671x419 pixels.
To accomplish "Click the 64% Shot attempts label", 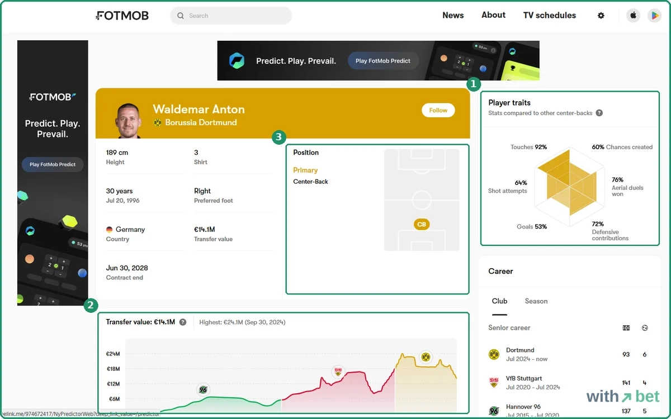I will [x=508, y=187].
